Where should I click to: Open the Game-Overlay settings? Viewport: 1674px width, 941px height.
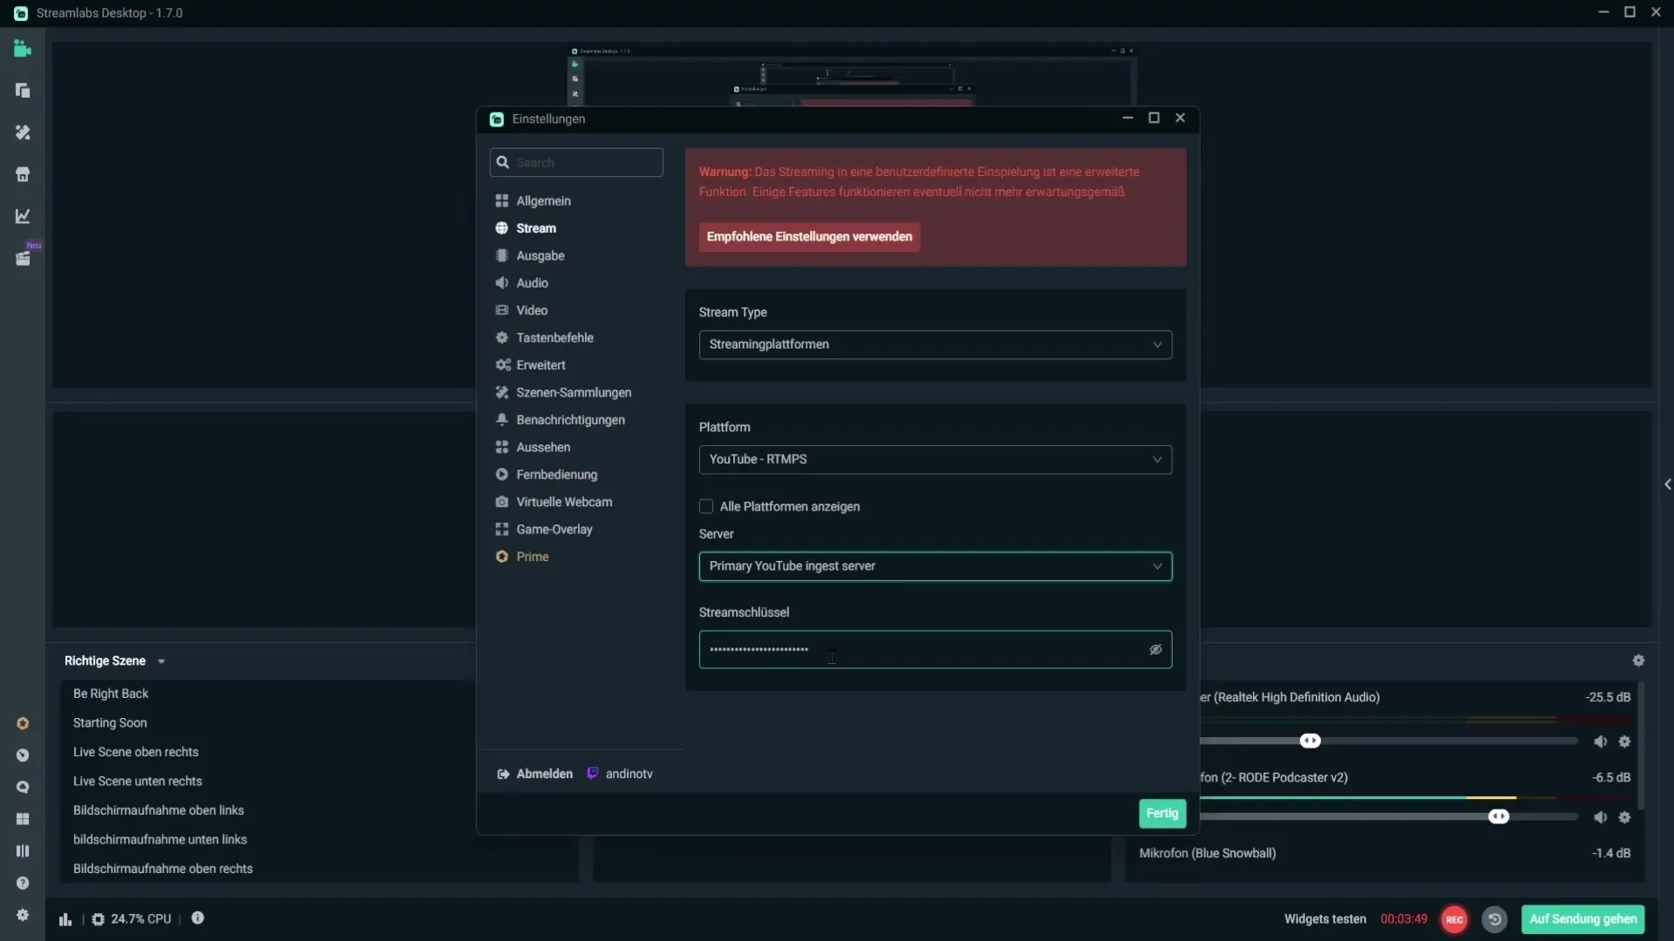click(555, 529)
